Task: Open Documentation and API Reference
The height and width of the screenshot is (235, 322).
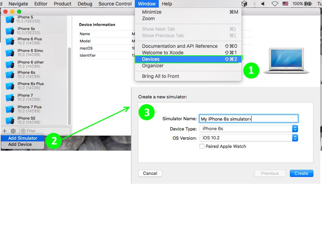Action: point(188,46)
